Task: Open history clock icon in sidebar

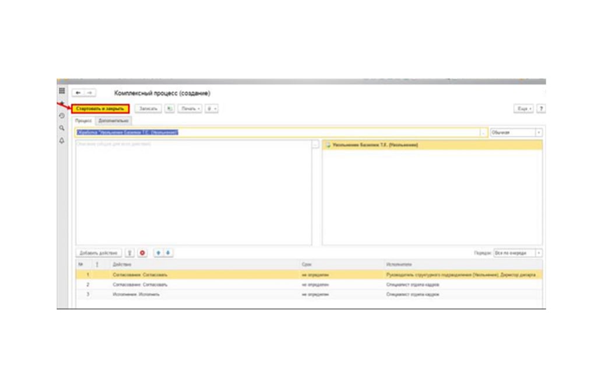Action: click(x=61, y=114)
